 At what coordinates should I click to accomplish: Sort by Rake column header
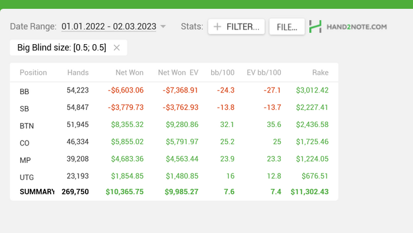tap(320, 72)
